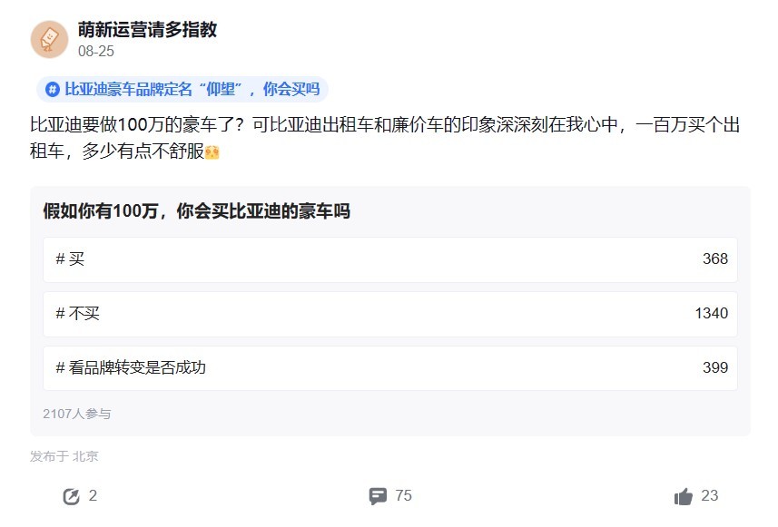Click the poll title about 100万 budget

(x=196, y=211)
